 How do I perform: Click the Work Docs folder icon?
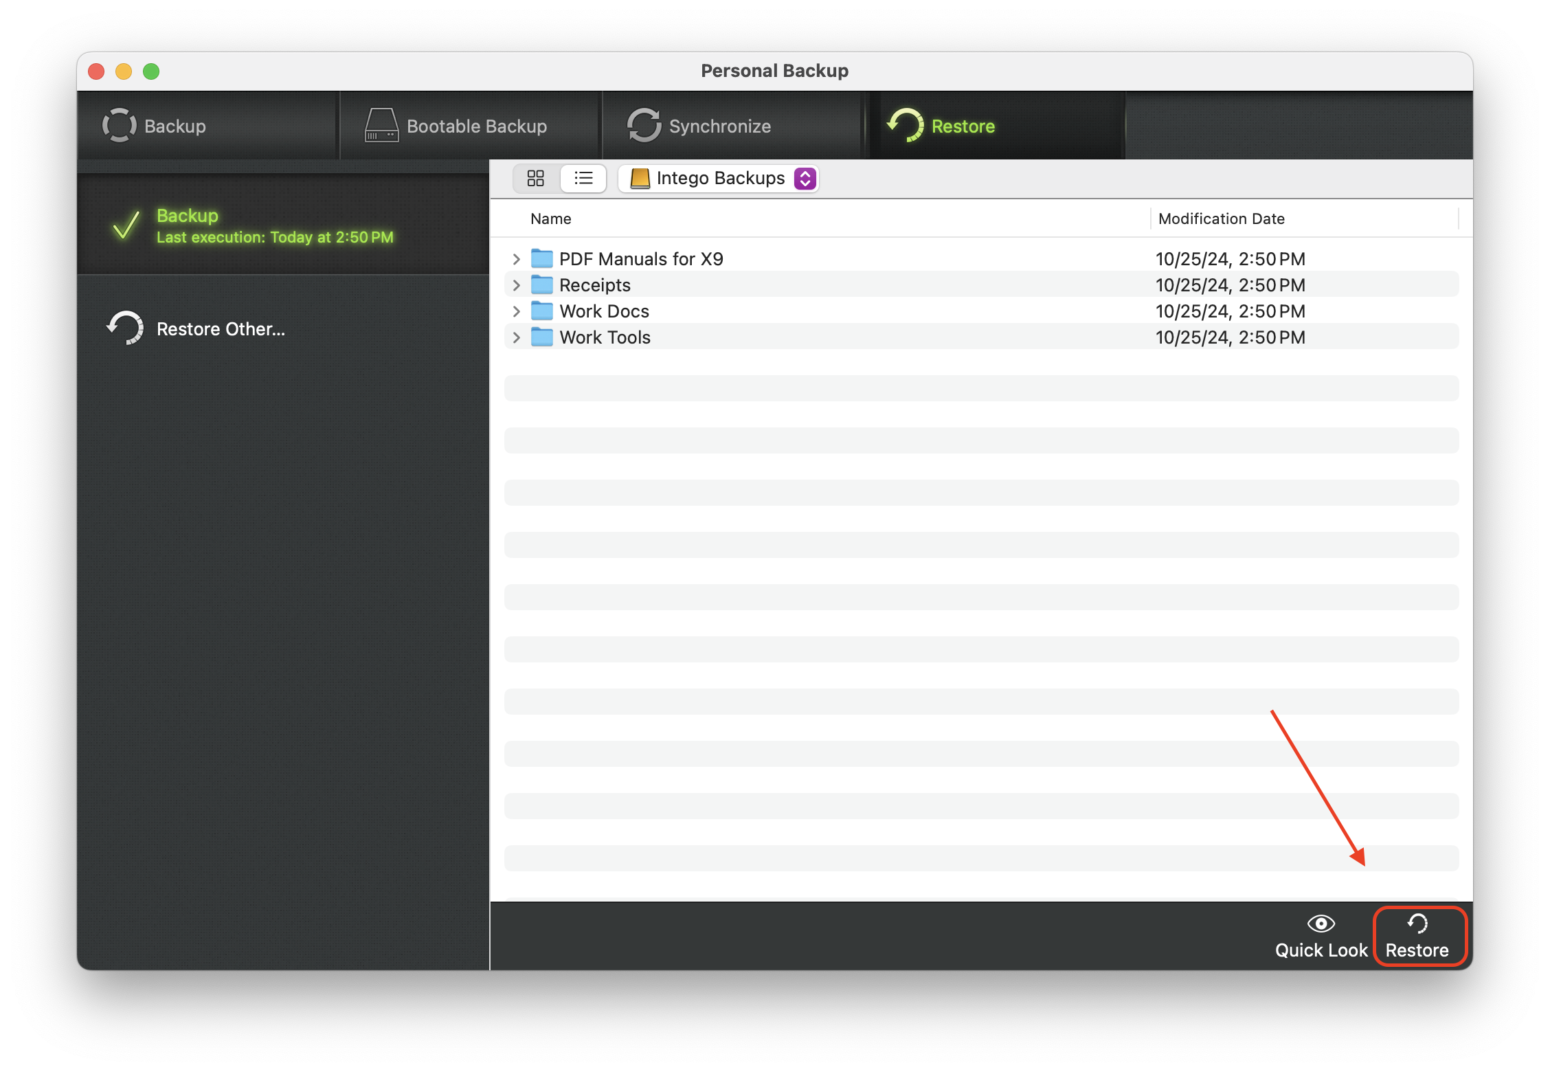coord(542,311)
